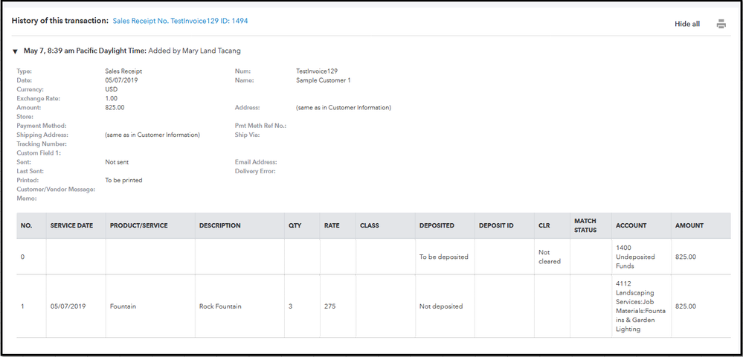This screenshot has width=743, height=357.
Task: Click the 'To be printed' value
Action: click(123, 181)
